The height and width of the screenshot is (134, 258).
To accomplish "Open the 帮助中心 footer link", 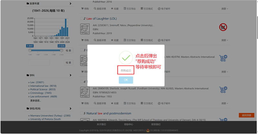I will [128, 124].
